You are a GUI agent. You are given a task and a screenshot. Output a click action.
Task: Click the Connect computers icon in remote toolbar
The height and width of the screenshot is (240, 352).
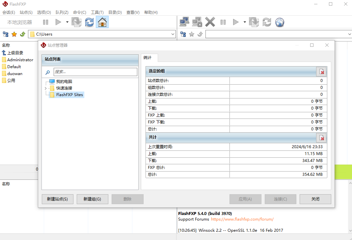tap(184, 22)
